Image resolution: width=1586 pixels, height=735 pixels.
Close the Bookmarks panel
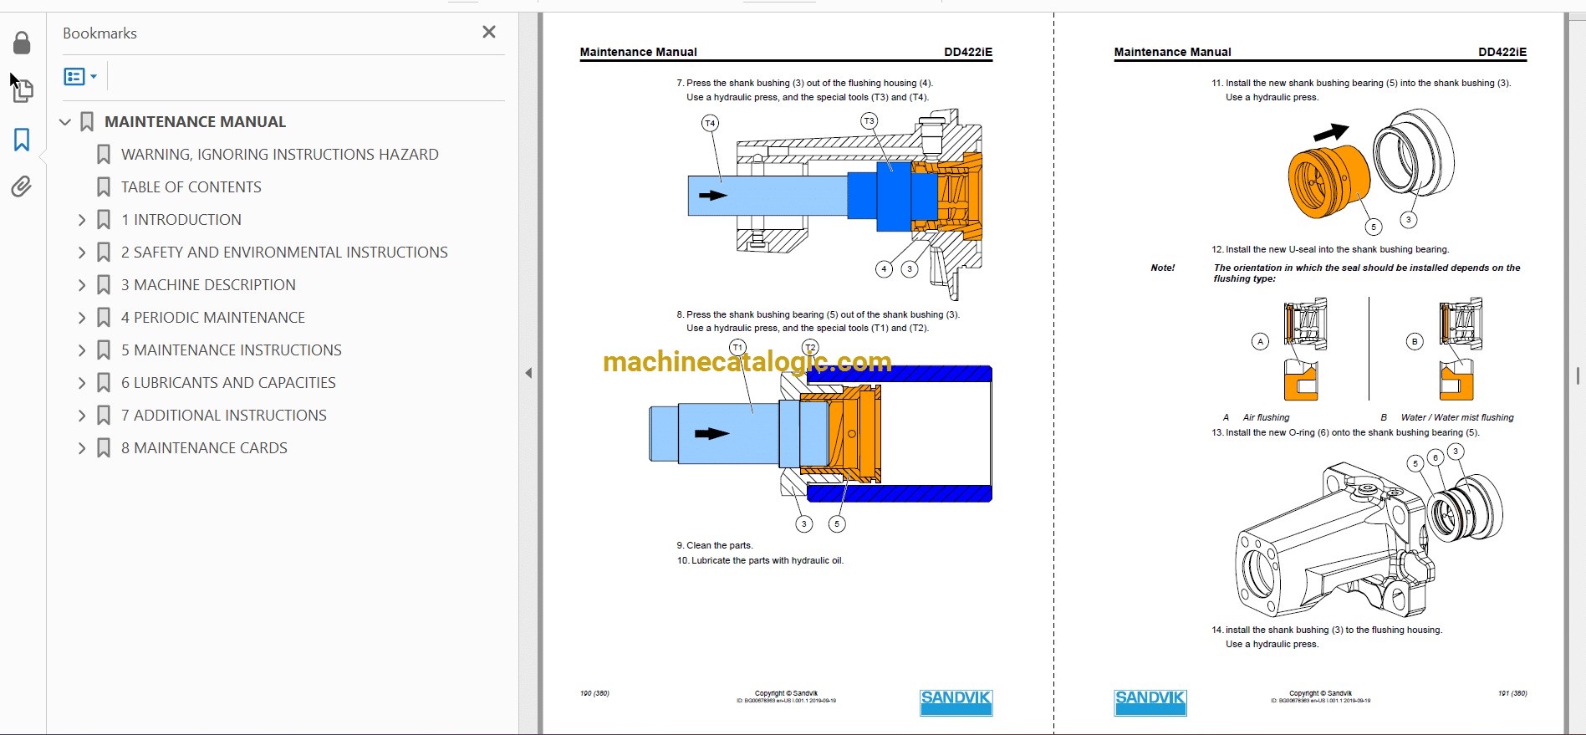tap(489, 32)
